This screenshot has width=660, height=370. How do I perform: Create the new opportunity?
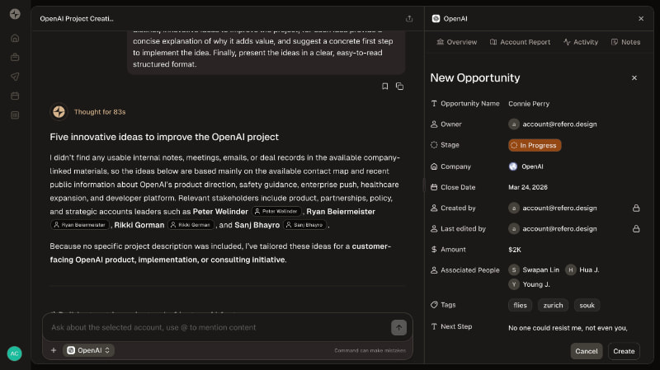click(624, 351)
